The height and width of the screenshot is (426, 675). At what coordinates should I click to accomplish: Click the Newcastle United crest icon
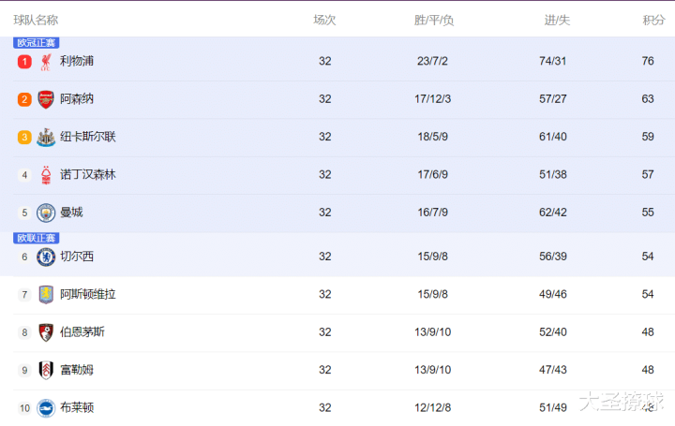(46, 137)
